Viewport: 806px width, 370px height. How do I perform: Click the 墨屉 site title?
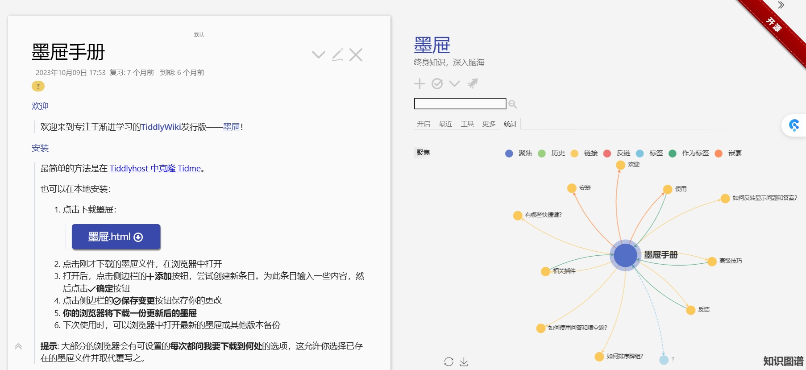pos(432,45)
